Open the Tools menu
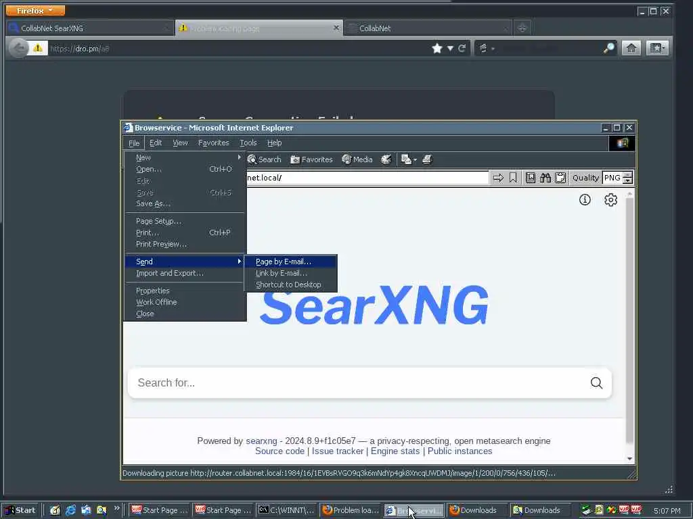Image resolution: width=693 pixels, height=519 pixels. click(248, 143)
